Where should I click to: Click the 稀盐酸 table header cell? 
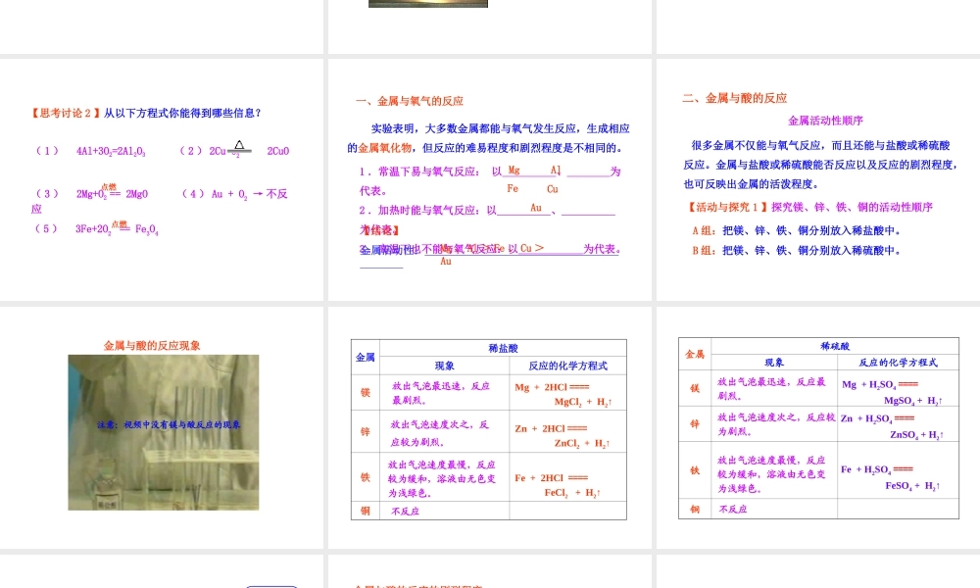tap(503, 348)
